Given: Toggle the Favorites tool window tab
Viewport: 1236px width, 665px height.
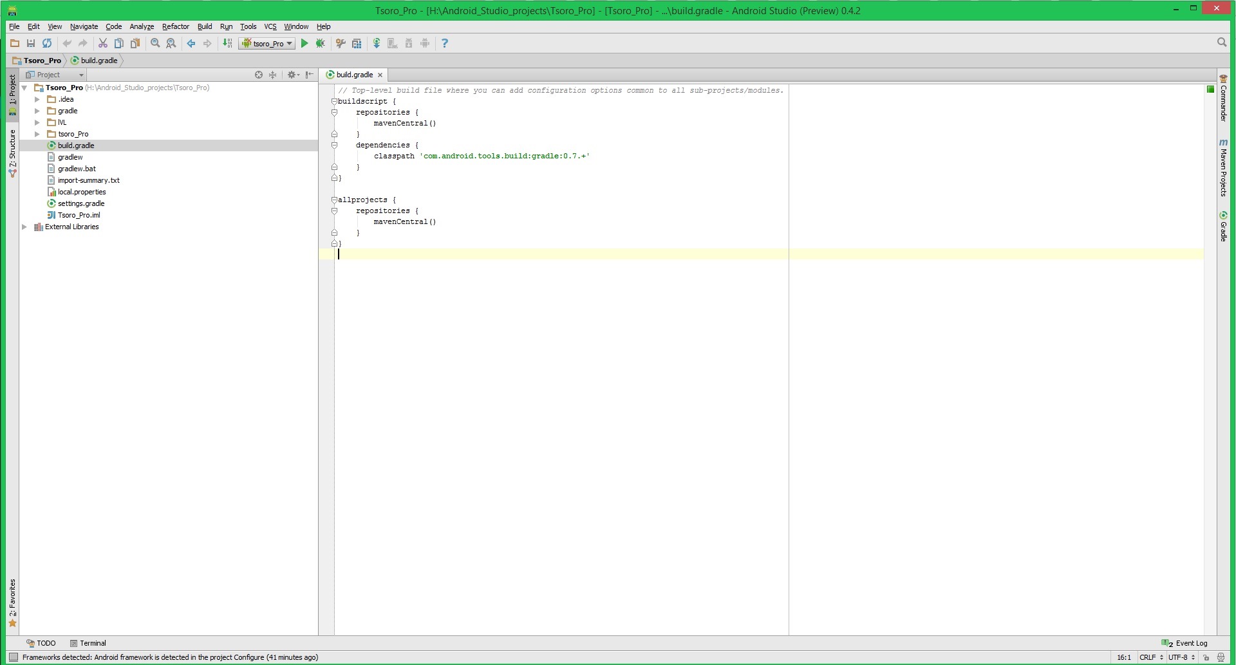Looking at the screenshot, I should tap(12, 603).
